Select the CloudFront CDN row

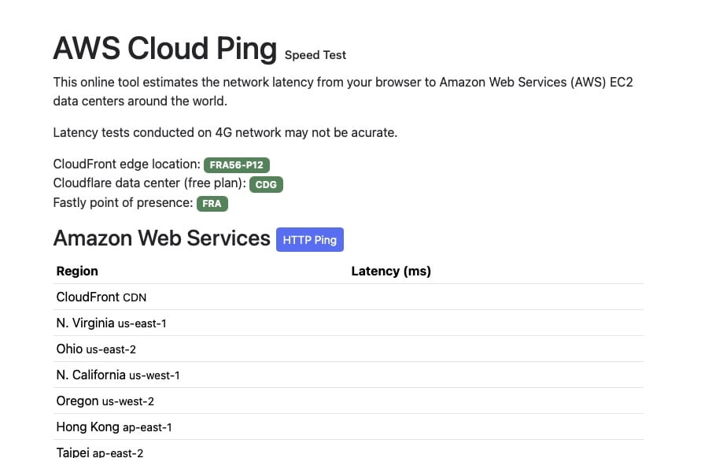point(349,297)
